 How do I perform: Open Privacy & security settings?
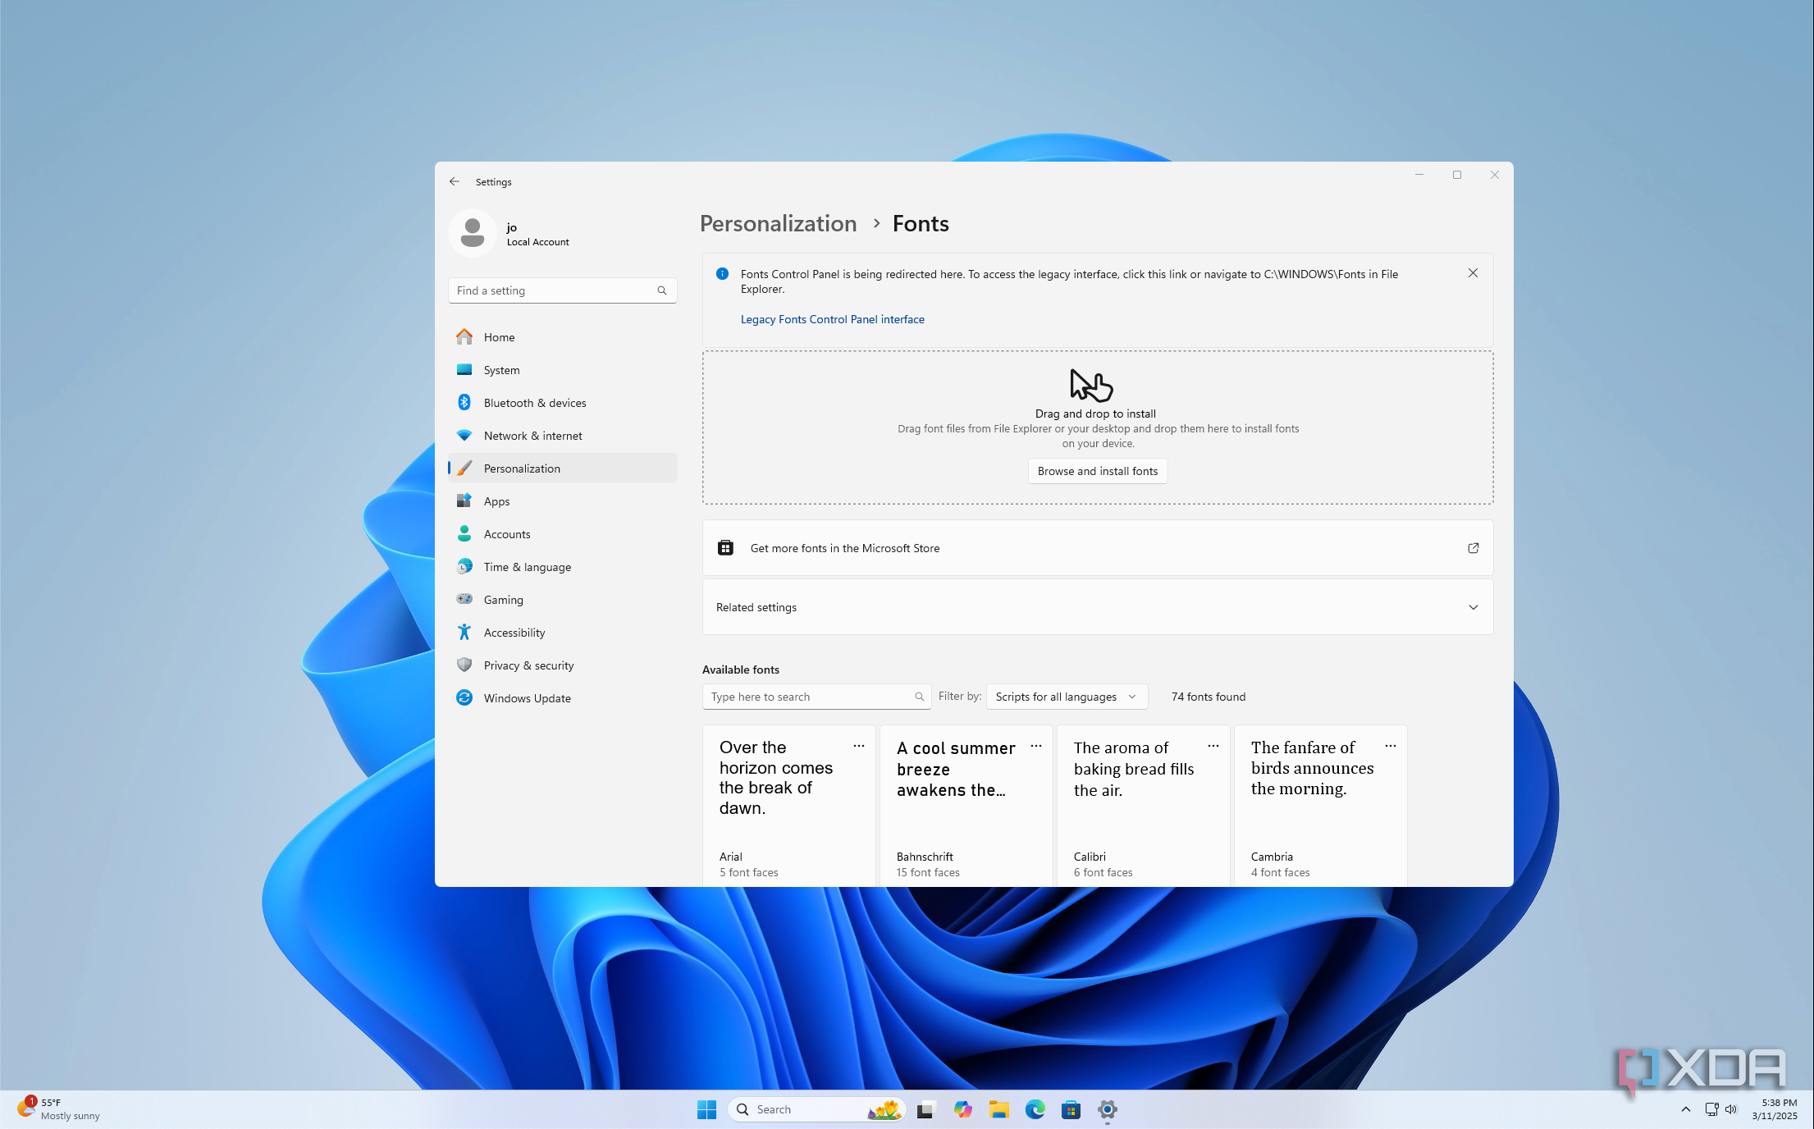tap(563, 665)
